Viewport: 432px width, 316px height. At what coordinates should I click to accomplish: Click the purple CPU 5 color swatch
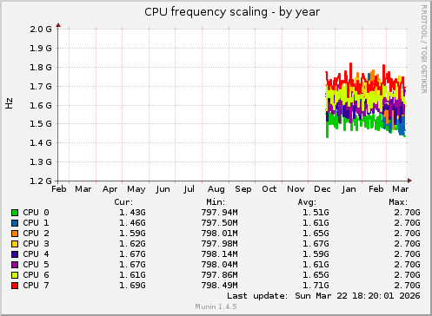click(x=15, y=265)
